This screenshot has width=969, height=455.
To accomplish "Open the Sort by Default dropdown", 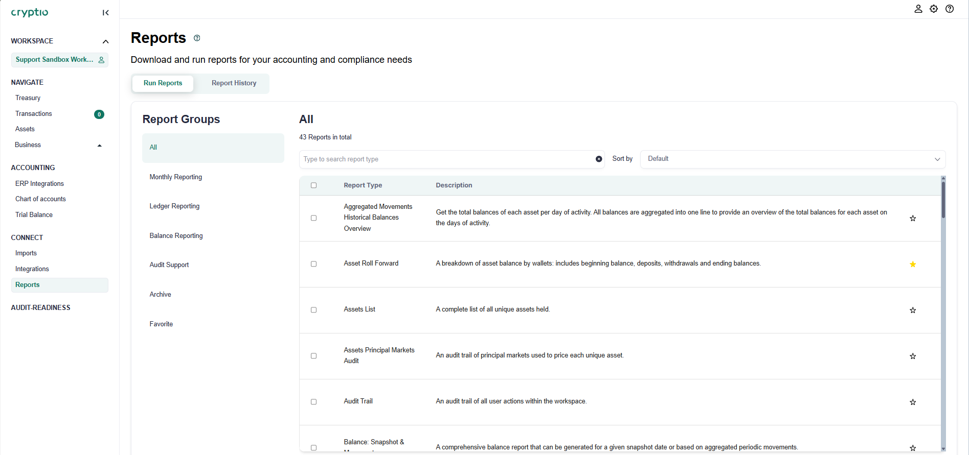I will click(793, 159).
